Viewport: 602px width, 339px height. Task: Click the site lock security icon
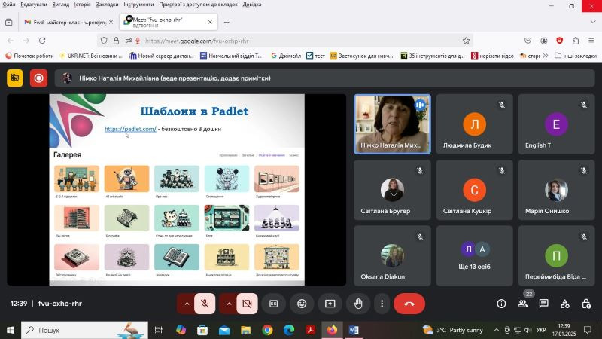116,41
